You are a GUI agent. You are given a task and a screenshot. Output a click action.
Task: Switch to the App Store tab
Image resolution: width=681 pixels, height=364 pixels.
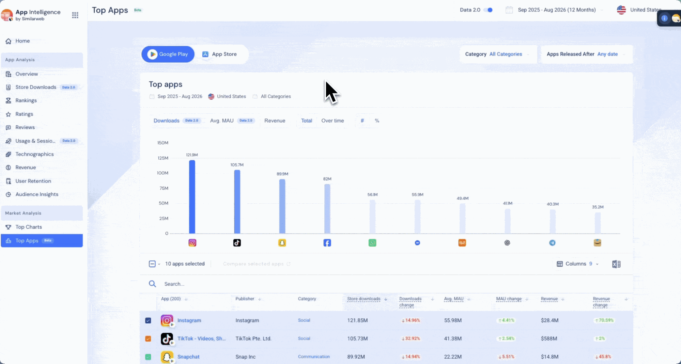click(x=220, y=54)
